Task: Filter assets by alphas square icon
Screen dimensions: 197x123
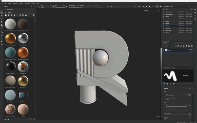Action: [x=11, y=15]
